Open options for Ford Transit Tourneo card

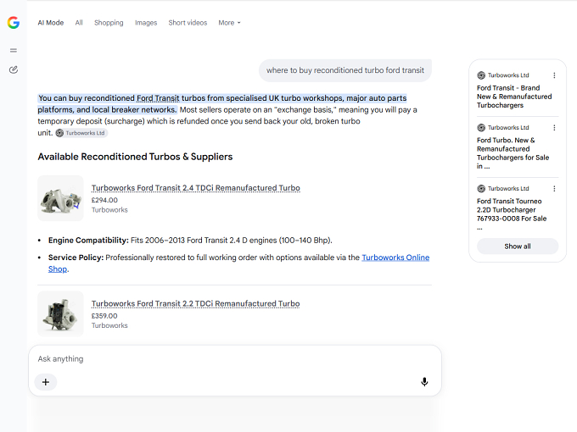554,188
